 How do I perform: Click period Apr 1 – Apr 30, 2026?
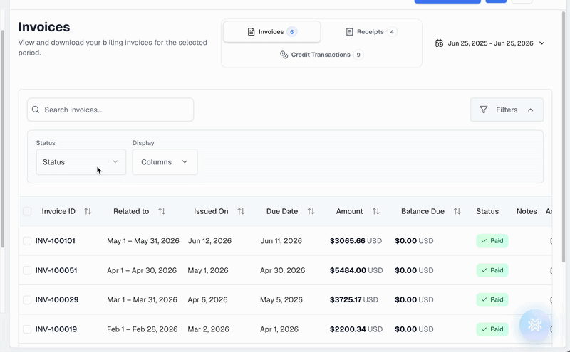click(x=142, y=270)
